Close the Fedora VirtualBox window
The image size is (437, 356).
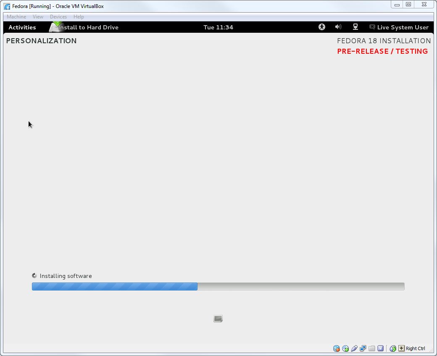click(x=424, y=5)
